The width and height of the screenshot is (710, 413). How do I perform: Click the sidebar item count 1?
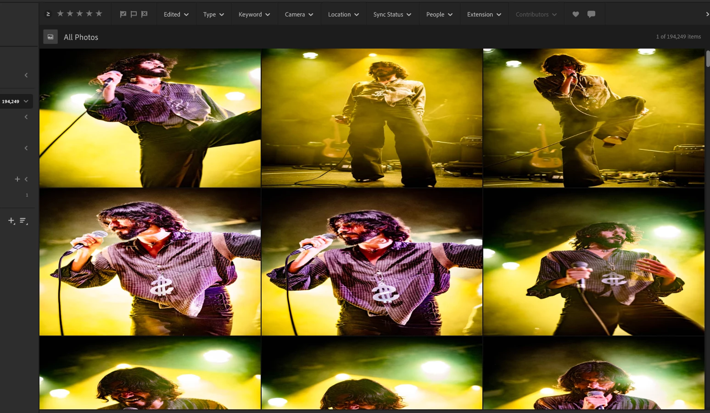pos(27,195)
